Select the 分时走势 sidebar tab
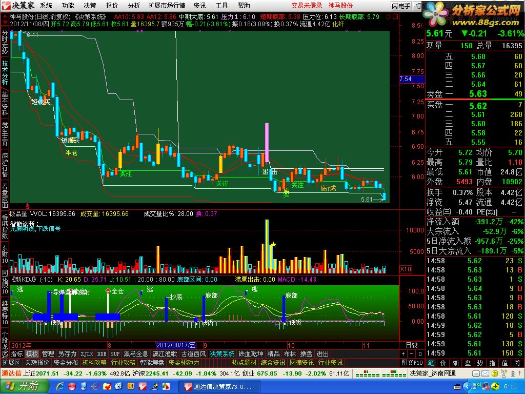Image resolution: width=525 pixels, height=394 pixels. [x=5, y=42]
